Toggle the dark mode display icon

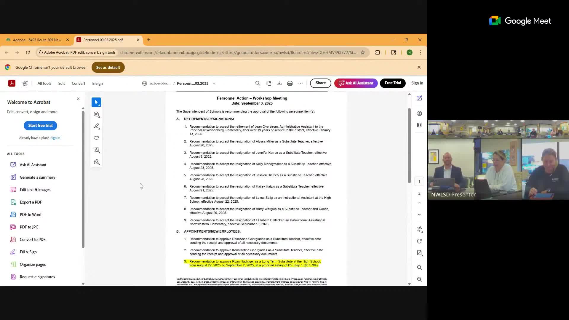(419, 229)
